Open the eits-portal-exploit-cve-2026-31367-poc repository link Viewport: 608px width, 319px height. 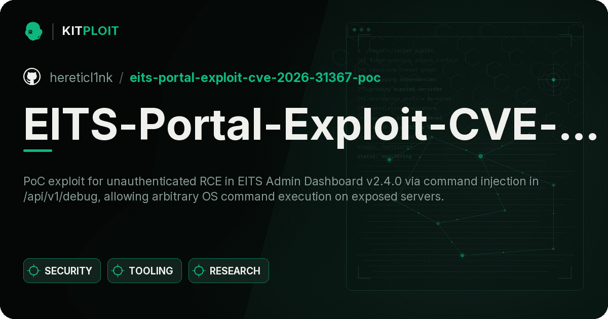click(255, 77)
